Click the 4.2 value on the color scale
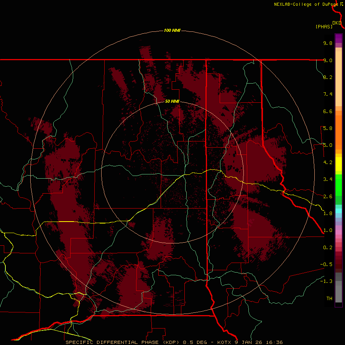345x345 pixels. 328,163
